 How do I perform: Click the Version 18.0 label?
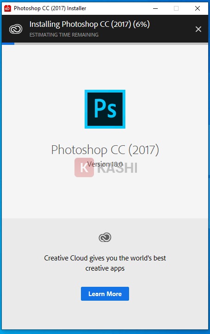(105, 164)
